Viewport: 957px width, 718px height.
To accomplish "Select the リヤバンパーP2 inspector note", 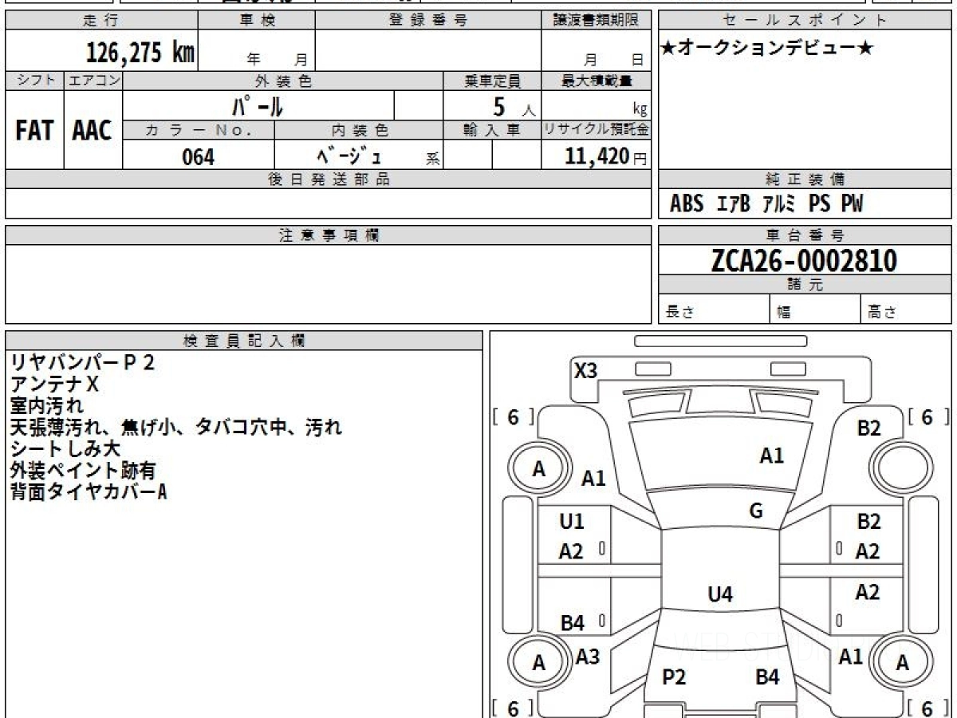I will [x=82, y=362].
